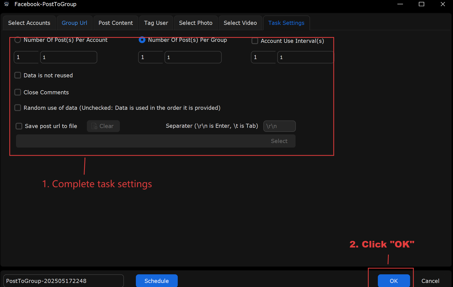Confirm settings with the OK button

point(394,281)
